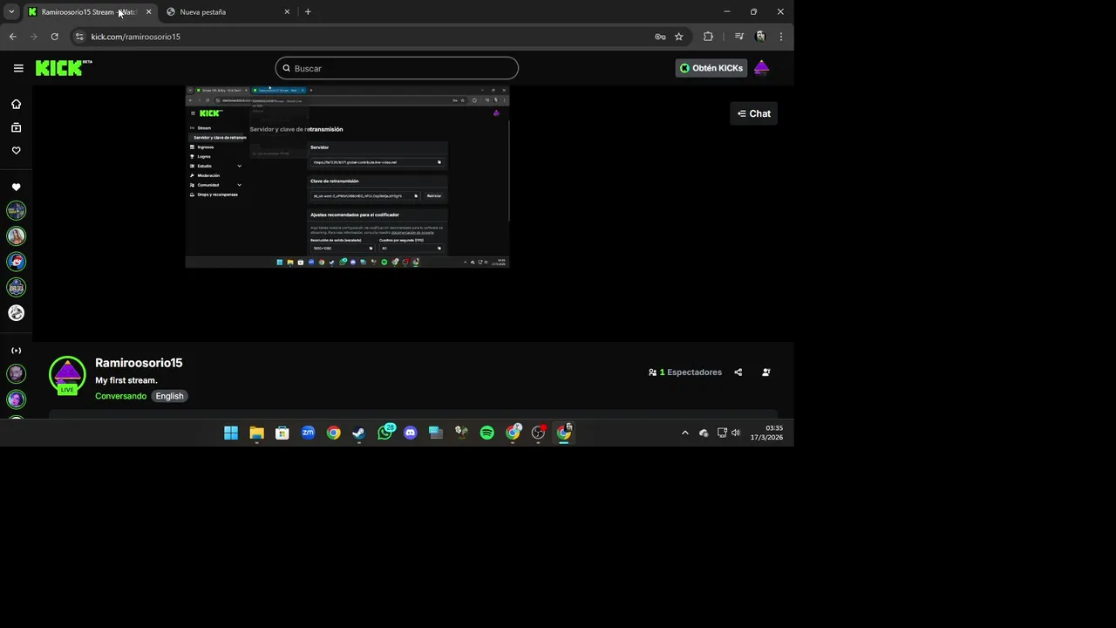The width and height of the screenshot is (1116, 628).
Task: Click the 1 Espectadores viewer count
Action: point(685,372)
